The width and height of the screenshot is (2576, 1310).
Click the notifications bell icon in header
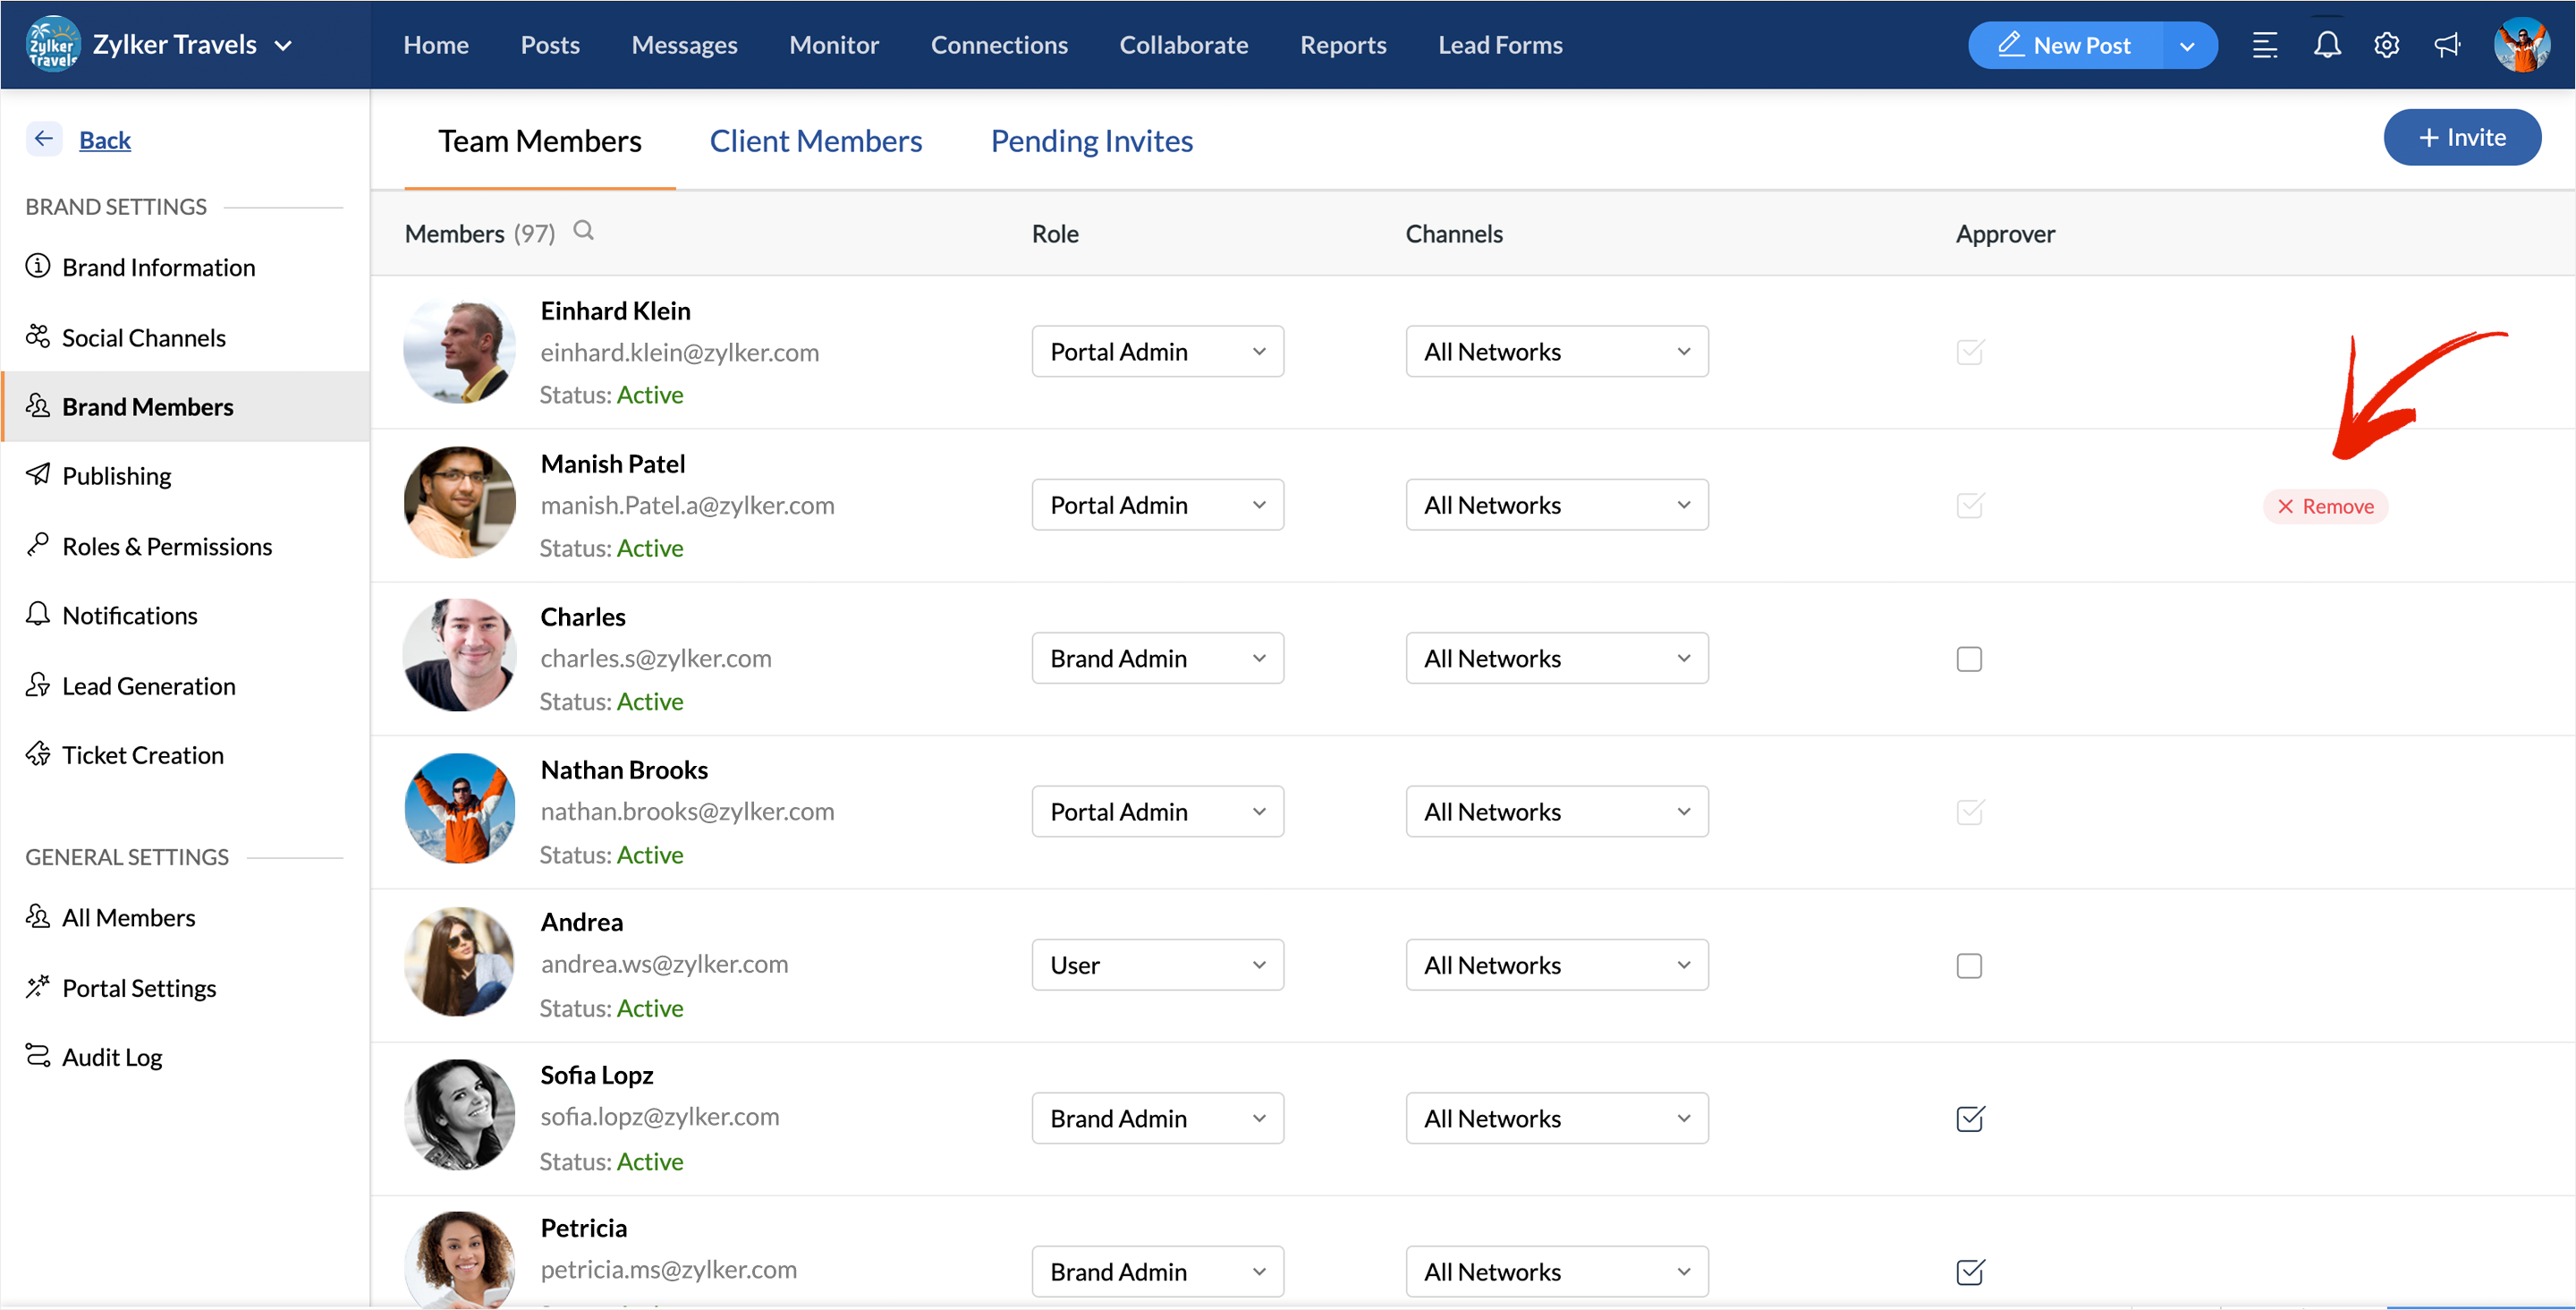click(2326, 45)
